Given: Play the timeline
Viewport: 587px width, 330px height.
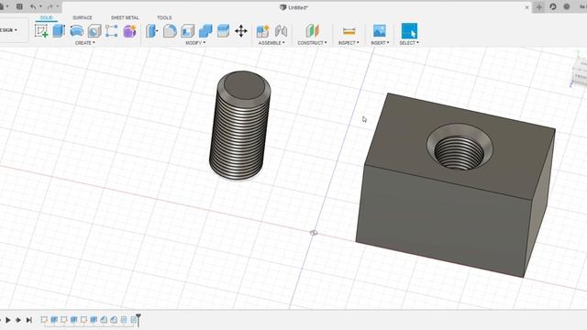Looking at the screenshot, I should pyautogui.click(x=8, y=320).
